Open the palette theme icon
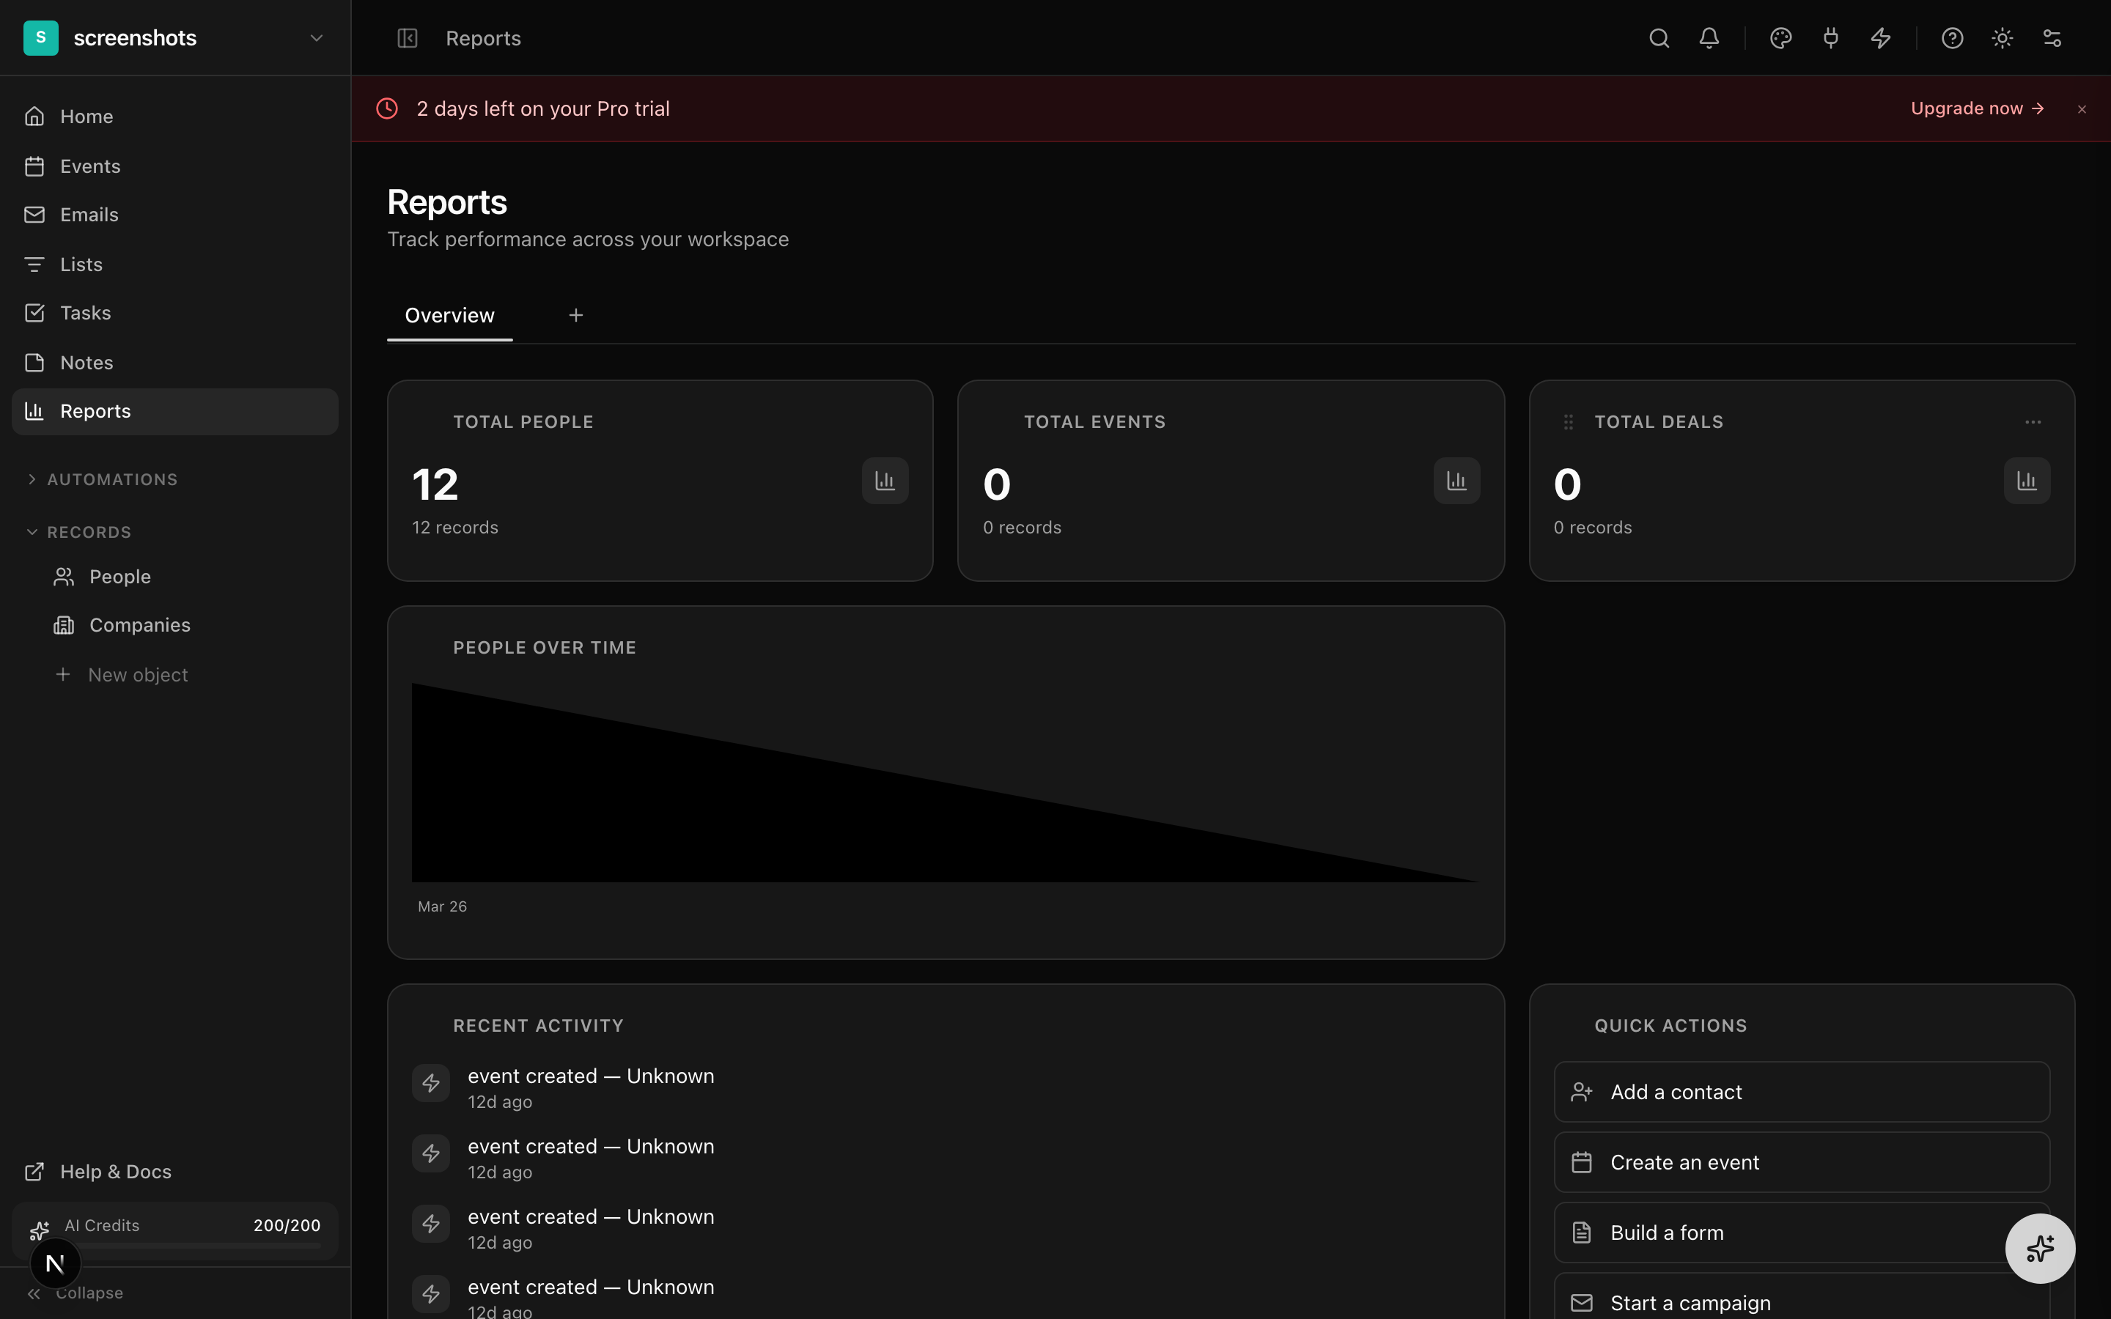 [x=1780, y=38]
